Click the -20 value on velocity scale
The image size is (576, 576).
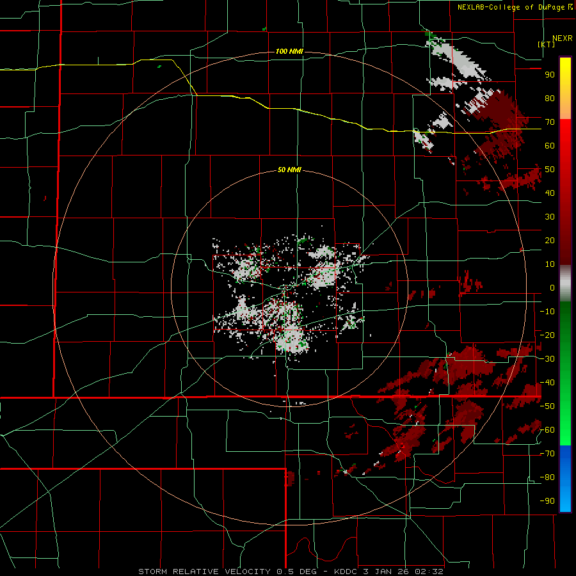pos(547,335)
